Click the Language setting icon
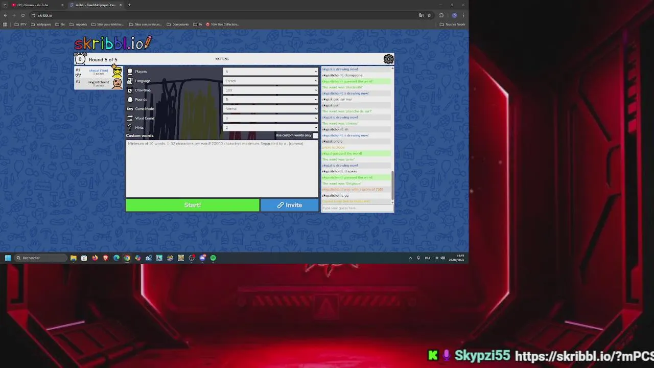Screen dimensions: 654x368 [130, 81]
